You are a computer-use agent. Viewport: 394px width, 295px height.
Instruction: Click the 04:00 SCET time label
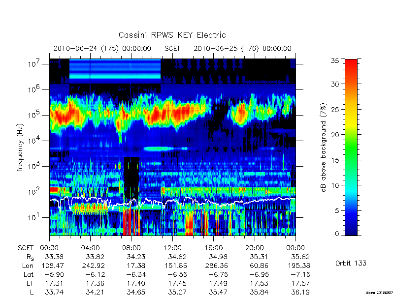90,248
